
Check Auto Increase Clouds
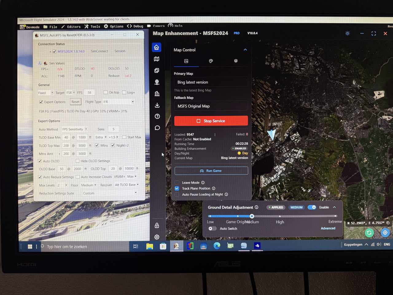(78, 177)
